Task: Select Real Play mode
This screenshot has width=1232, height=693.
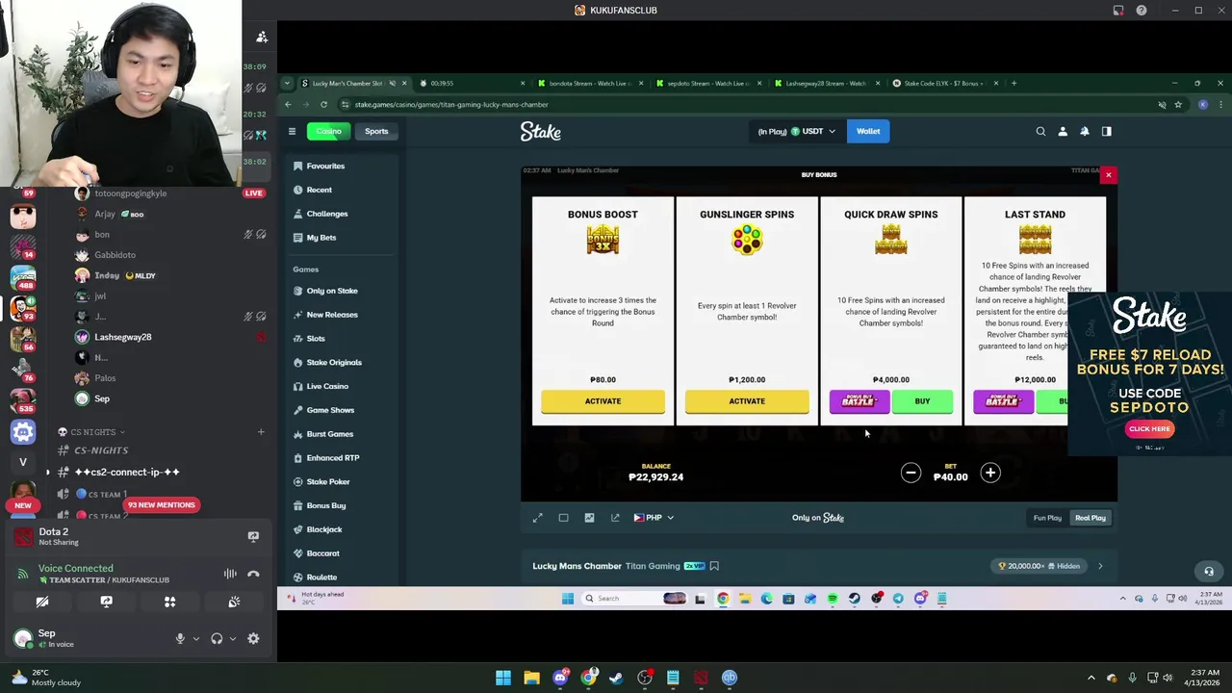Action: [1091, 518]
